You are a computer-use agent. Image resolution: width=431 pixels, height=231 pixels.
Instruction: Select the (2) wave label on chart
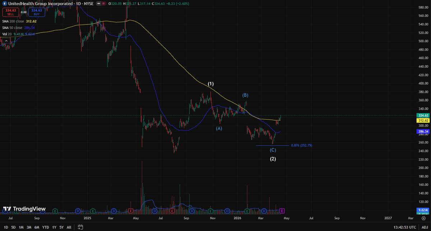pos(273,159)
